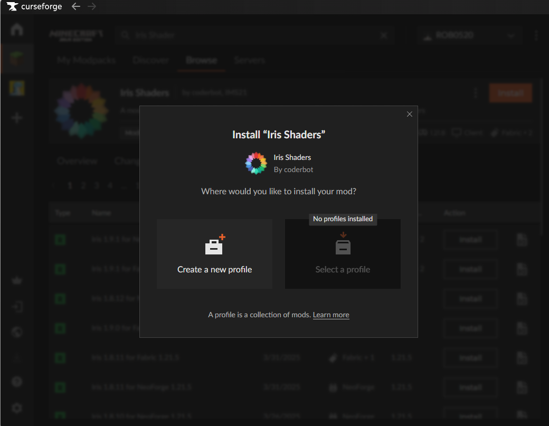Choose Create a new profile

215,254
